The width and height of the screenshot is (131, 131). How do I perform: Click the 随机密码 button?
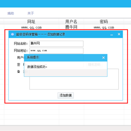point(94,64)
